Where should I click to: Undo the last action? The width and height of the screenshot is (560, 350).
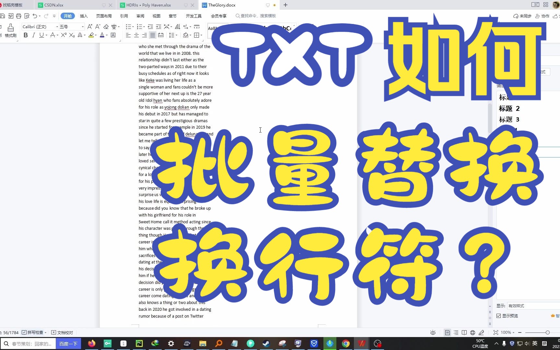35,16
